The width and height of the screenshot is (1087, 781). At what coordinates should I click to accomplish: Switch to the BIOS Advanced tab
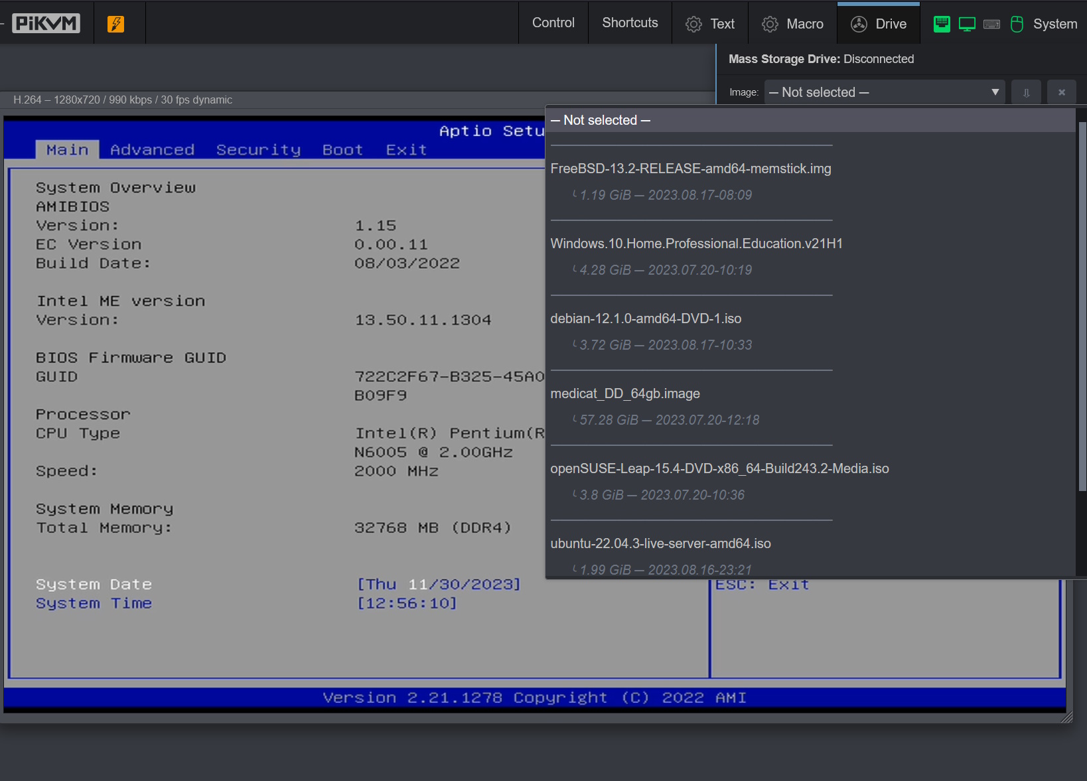[x=152, y=149]
